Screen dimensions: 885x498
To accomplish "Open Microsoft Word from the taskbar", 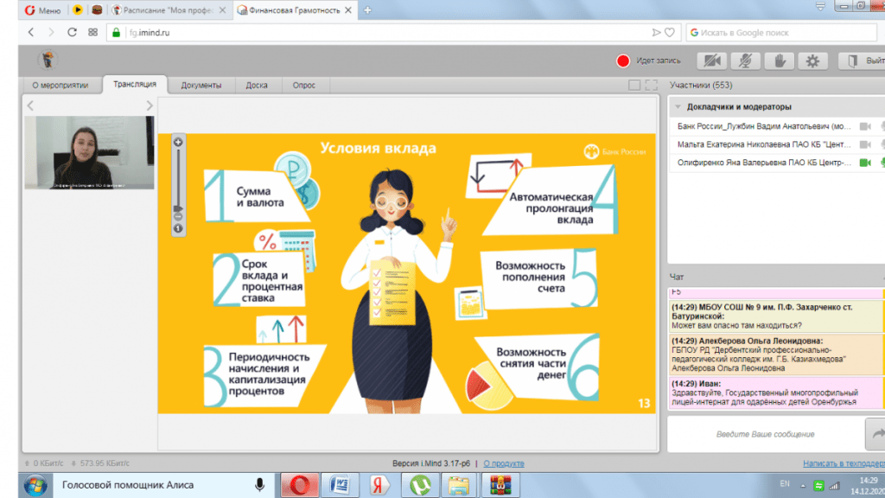I will (340, 485).
